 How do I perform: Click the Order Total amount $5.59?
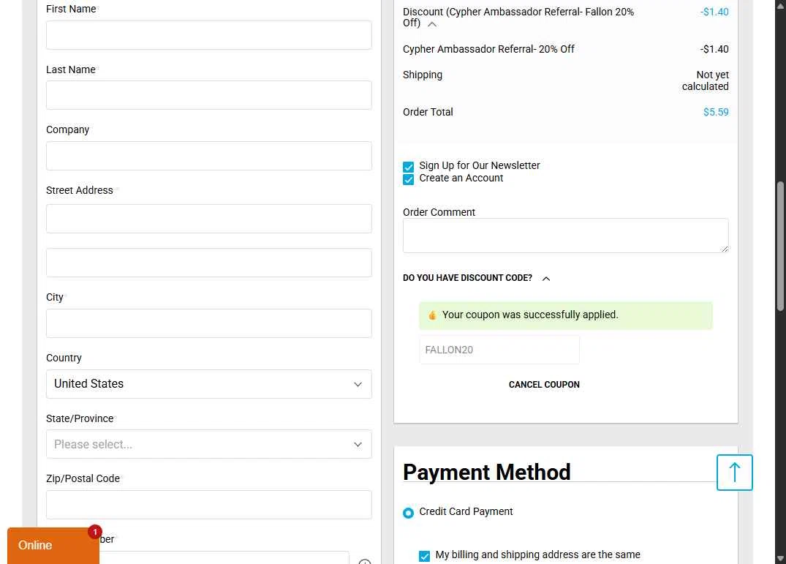(716, 112)
